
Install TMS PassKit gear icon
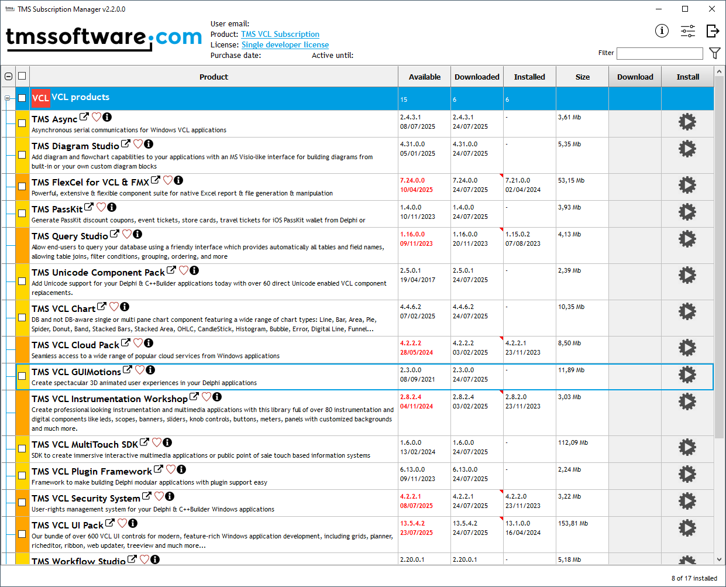pos(687,212)
